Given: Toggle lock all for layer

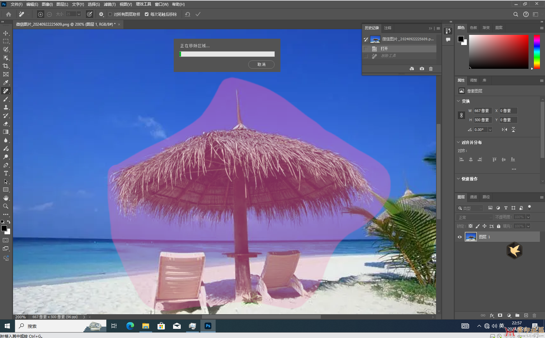Looking at the screenshot, I should (x=499, y=226).
